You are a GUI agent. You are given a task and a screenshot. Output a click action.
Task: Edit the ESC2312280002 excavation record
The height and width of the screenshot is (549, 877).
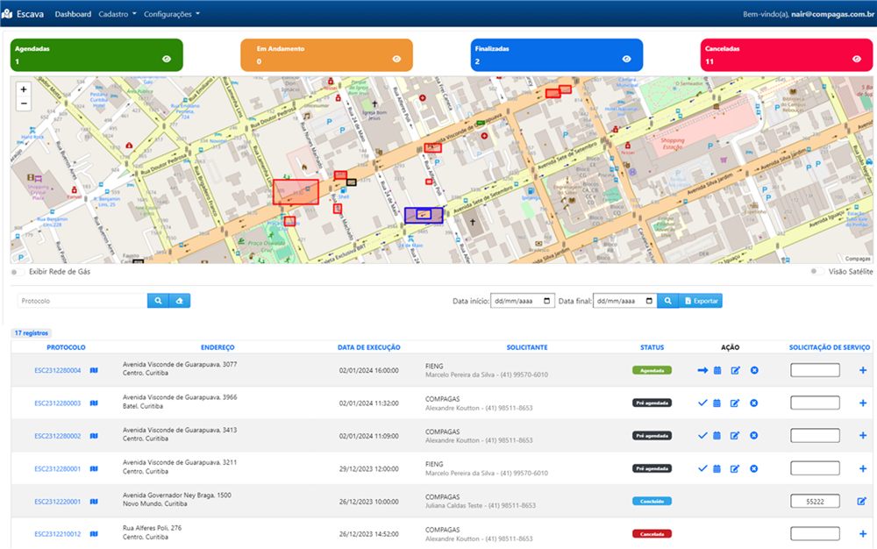pyautogui.click(x=735, y=436)
